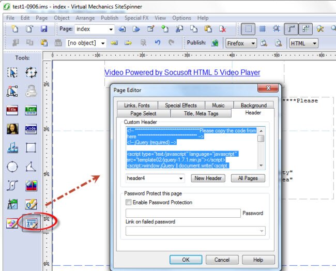Viewport: 336px width, 271px height.
Task: Select the Curve drawing tool
Action: click(12, 186)
